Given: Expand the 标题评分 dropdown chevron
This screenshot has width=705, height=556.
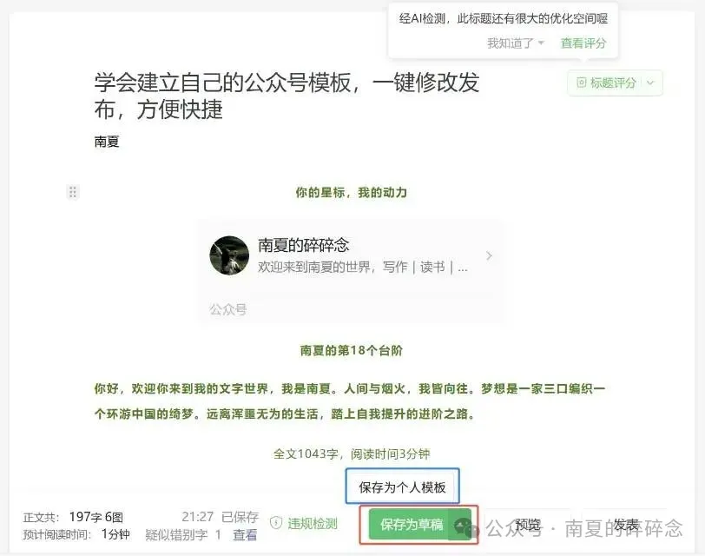Looking at the screenshot, I should coord(650,83).
